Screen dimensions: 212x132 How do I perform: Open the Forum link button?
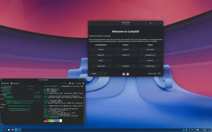pos(126,49)
